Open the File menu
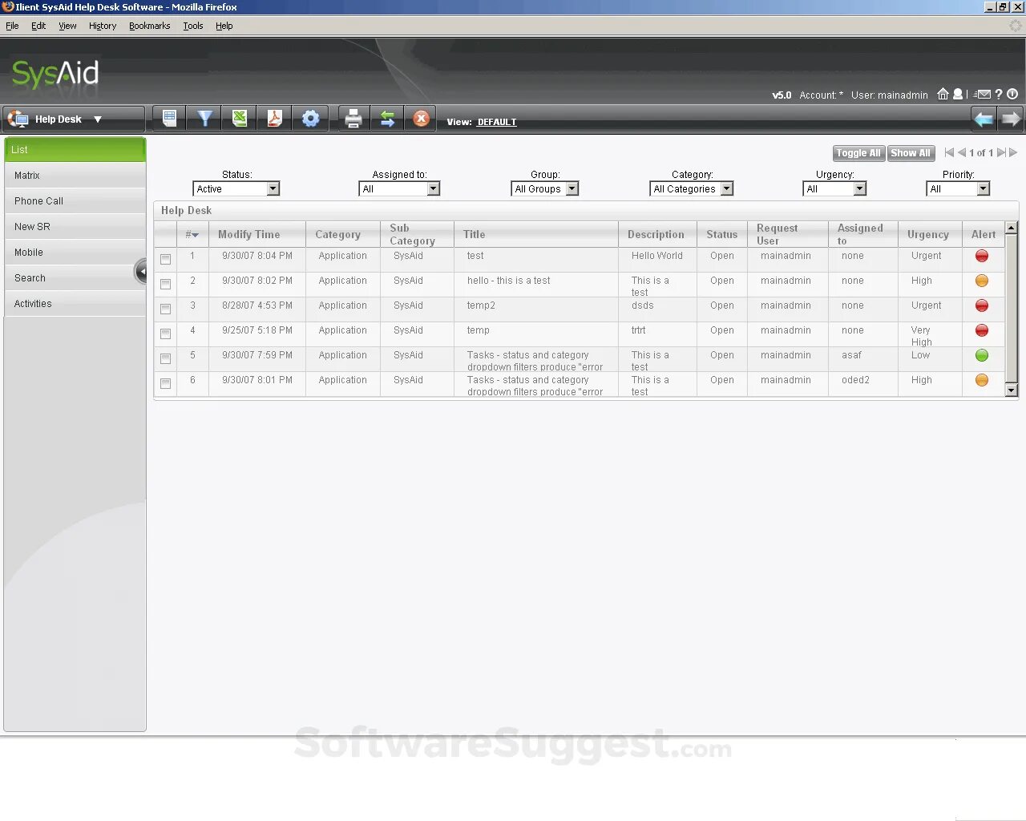 [12, 26]
